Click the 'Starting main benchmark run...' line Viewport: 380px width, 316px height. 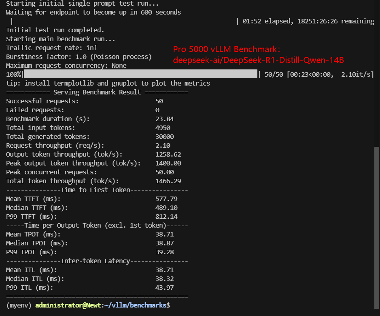pos(61,39)
